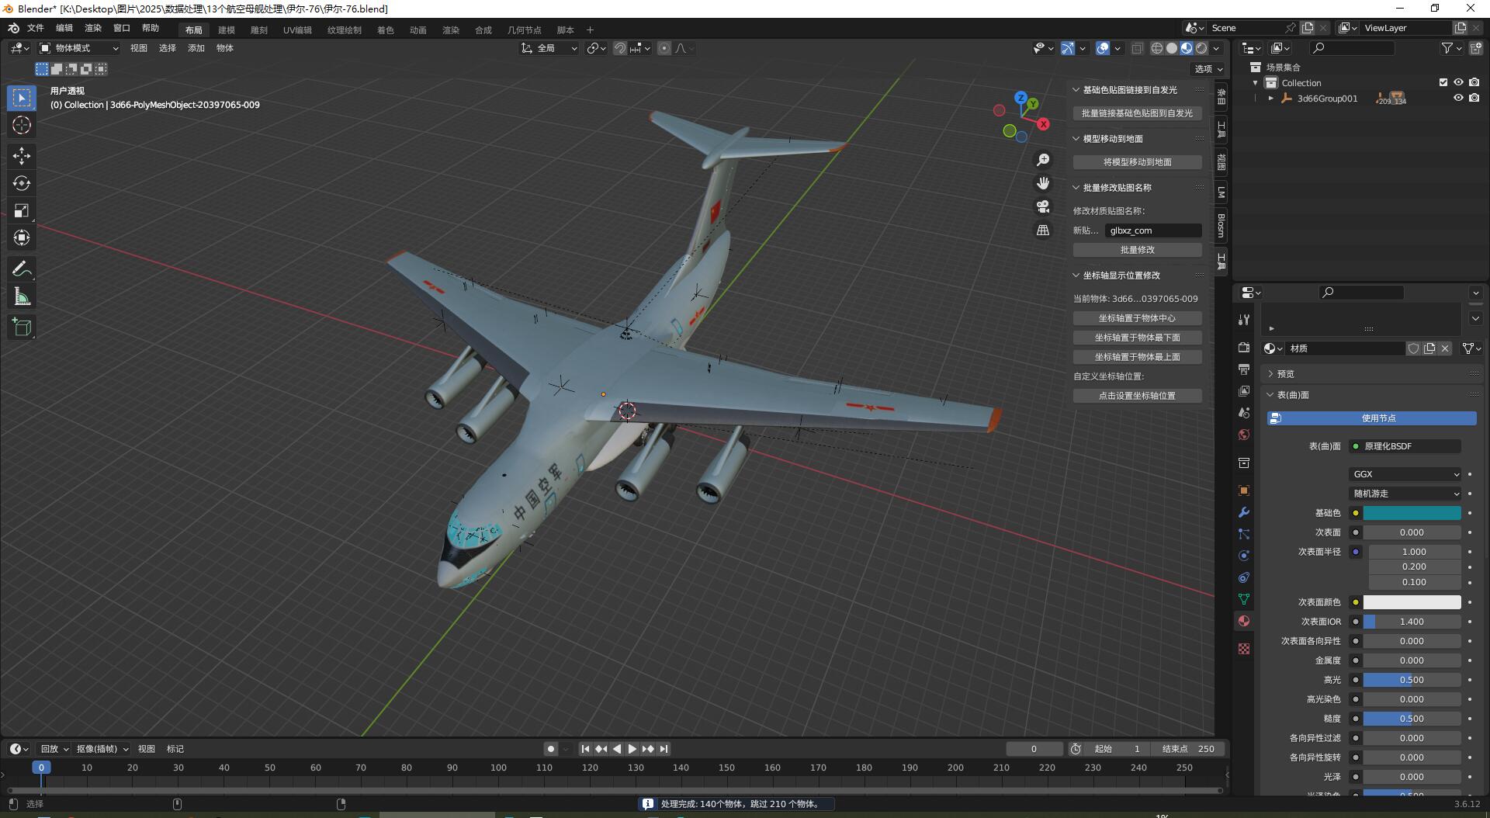This screenshot has height=818, width=1490.
Task: Open the GGX distribution dropdown
Action: 1406,474
